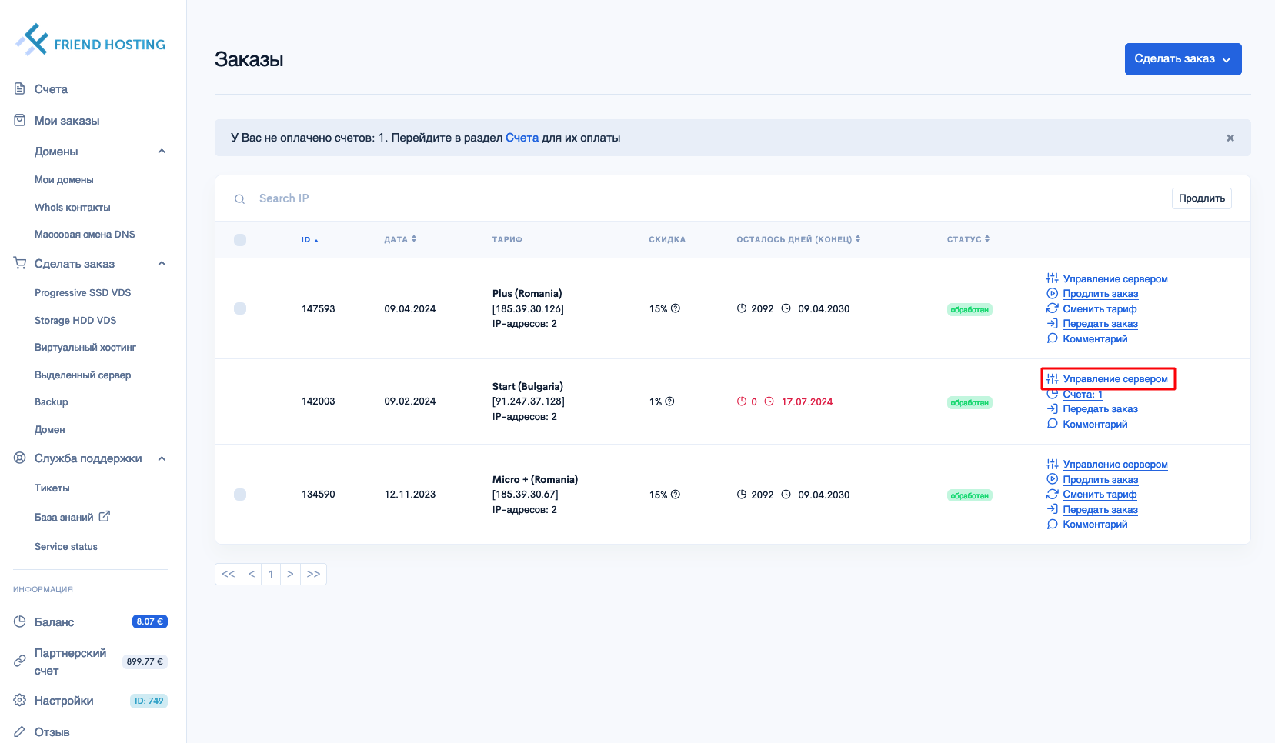
Task: Sort the table by ID column
Action: click(309, 240)
